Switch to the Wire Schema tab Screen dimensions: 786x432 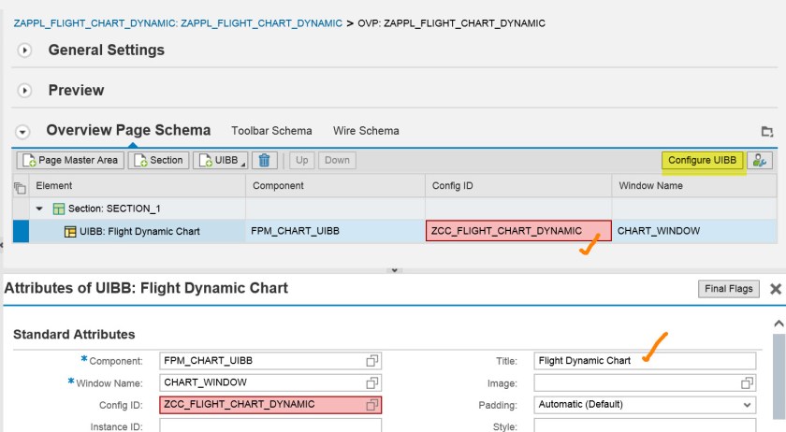[x=366, y=131]
